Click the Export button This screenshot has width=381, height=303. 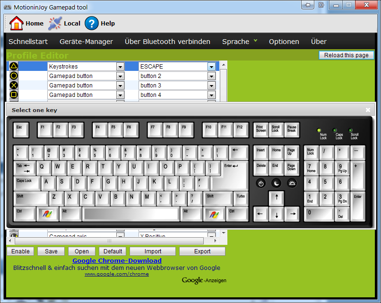click(x=202, y=251)
